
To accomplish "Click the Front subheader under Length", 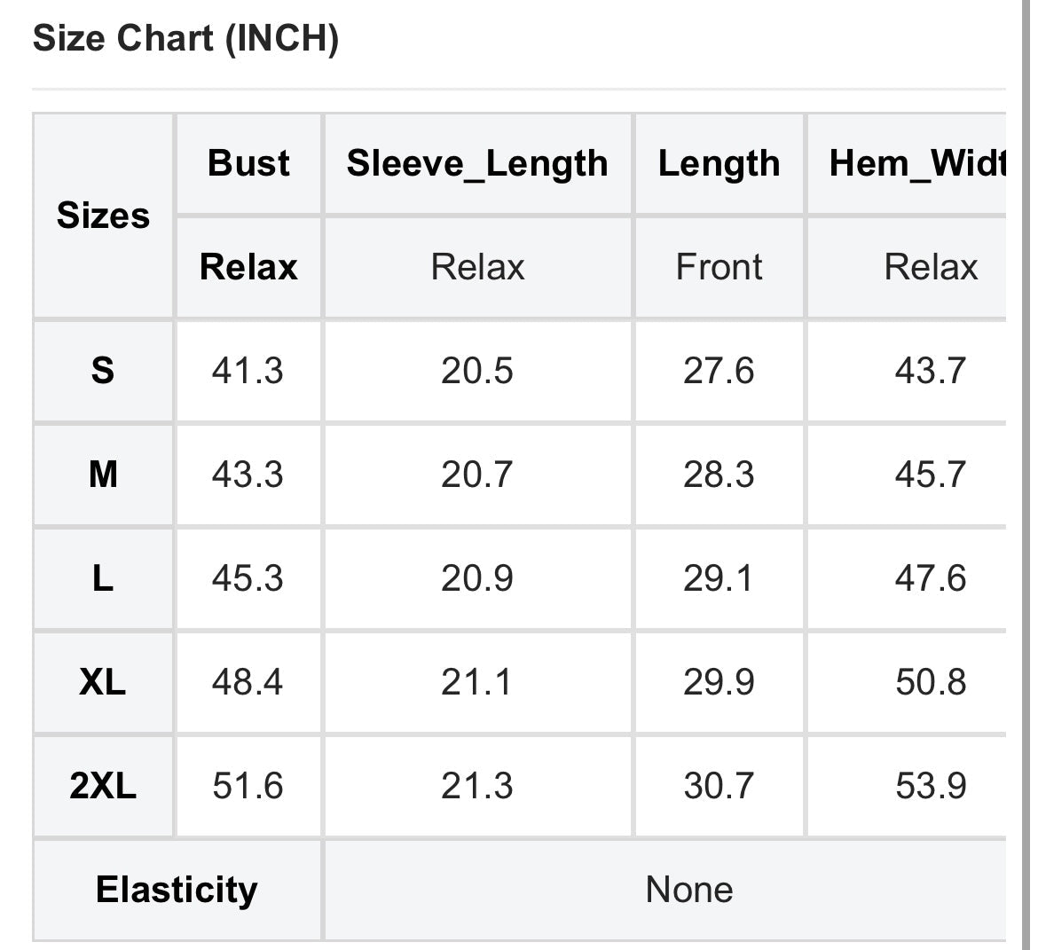I will (x=719, y=267).
